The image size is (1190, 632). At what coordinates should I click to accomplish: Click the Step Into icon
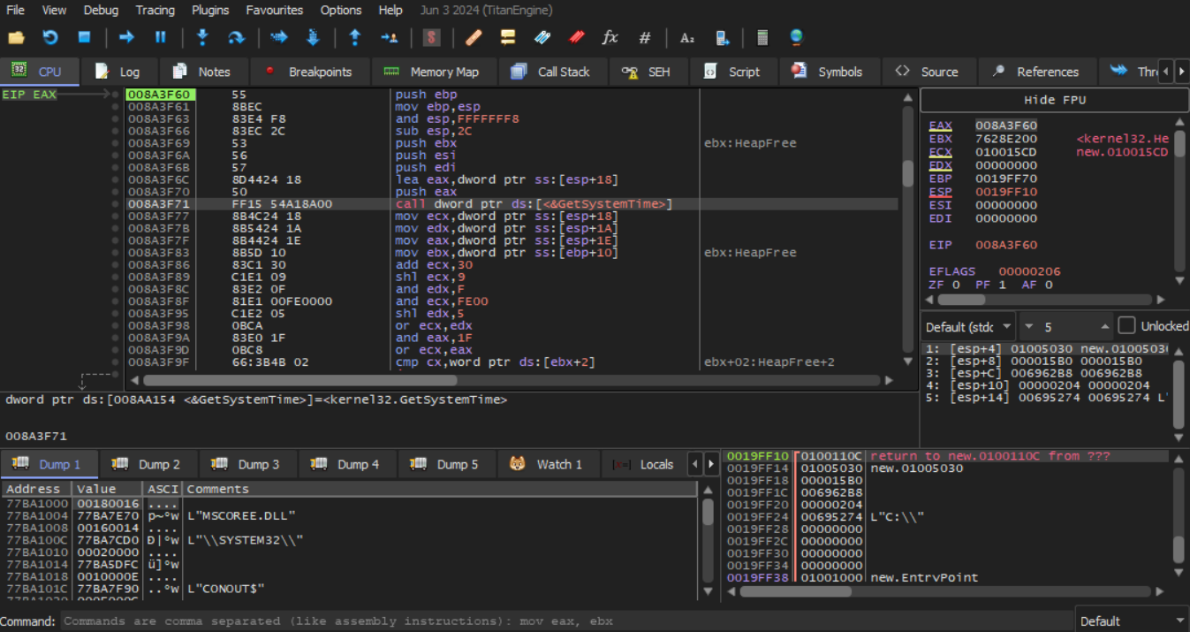pyautogui.click(x=202, y=37)
